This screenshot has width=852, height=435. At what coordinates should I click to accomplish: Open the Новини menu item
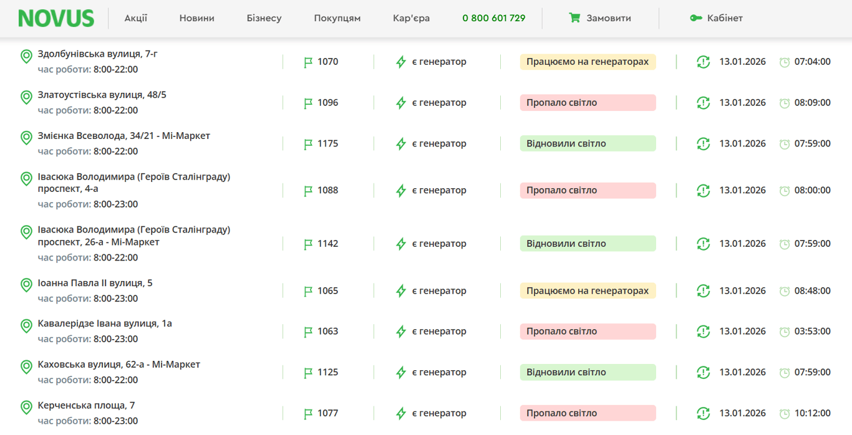(x=196, y=18)
